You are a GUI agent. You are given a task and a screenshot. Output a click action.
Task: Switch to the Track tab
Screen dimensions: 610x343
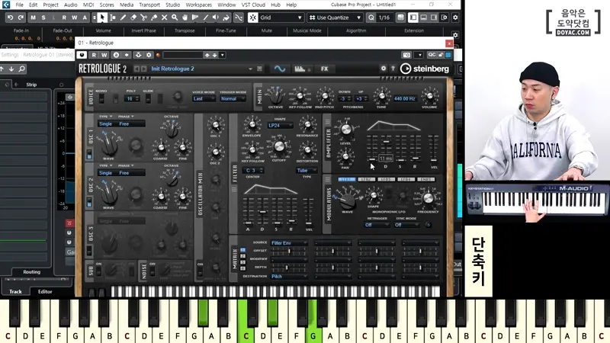pyautogui.click(x=15, y=291)
